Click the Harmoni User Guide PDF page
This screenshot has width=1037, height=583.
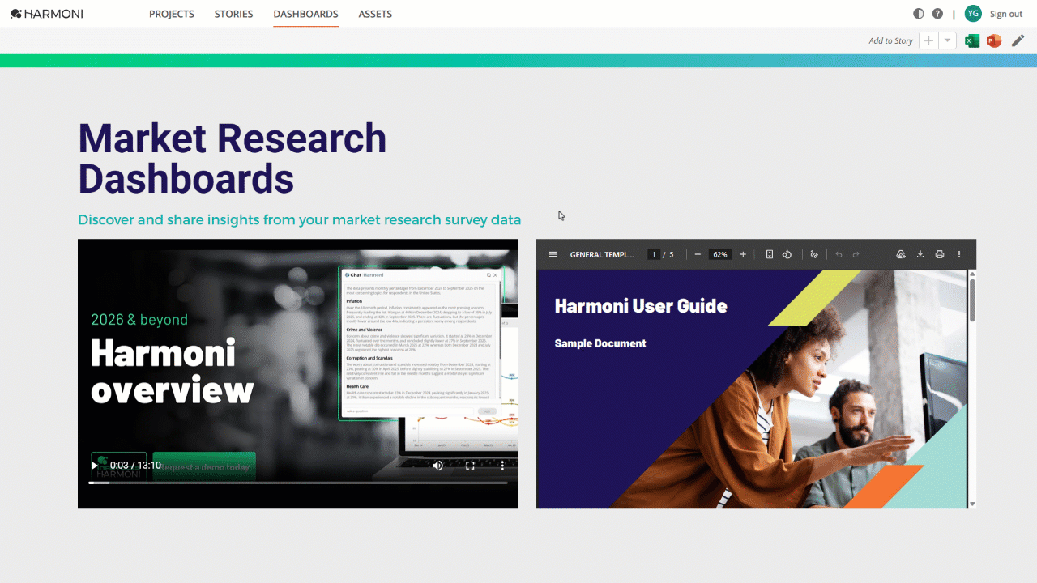752,389
